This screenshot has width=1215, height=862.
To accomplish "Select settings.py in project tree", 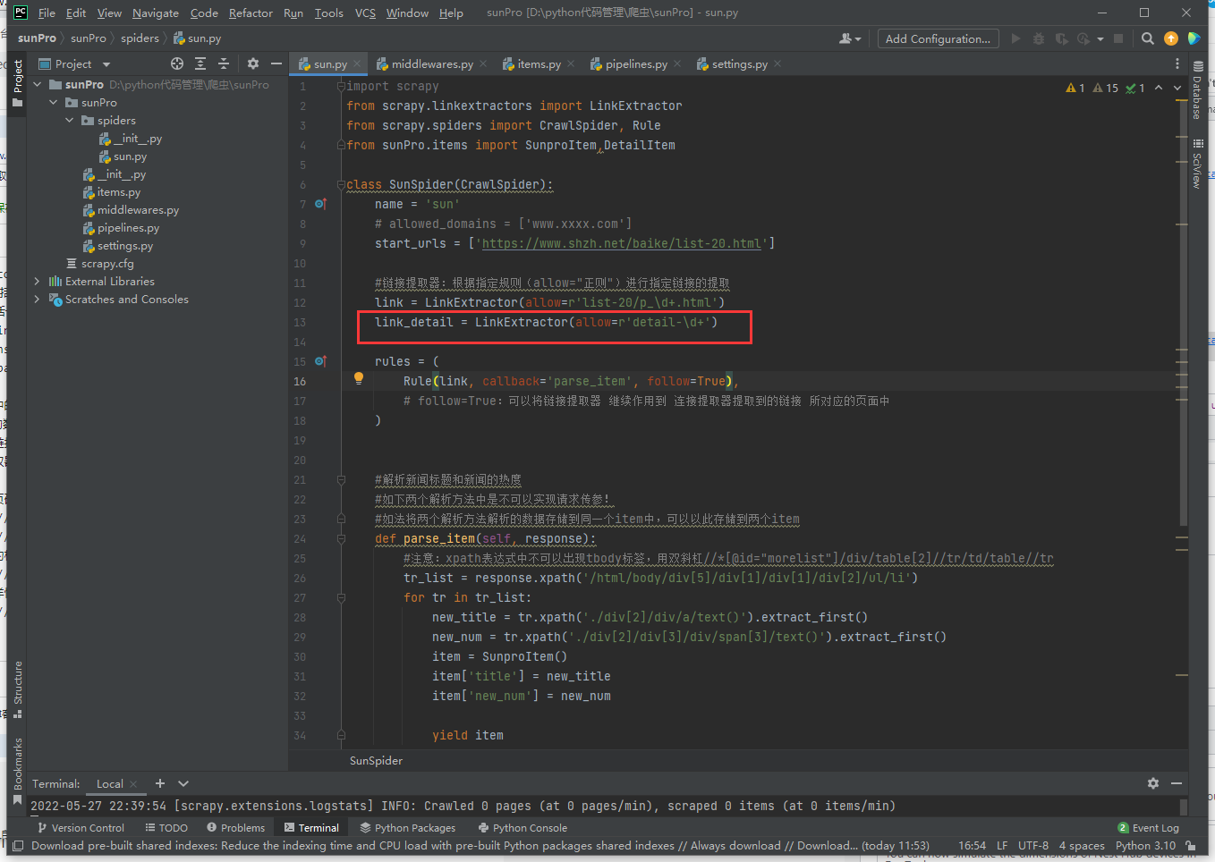I will 125,246.
